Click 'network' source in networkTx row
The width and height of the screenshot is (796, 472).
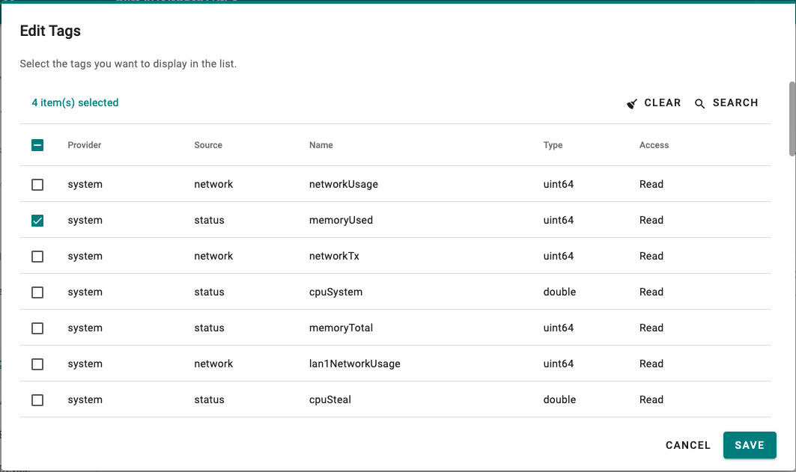point(213,256)
